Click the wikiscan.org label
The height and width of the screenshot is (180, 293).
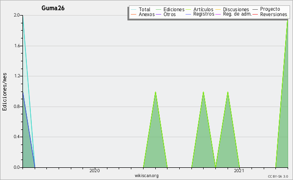(146, 175)
